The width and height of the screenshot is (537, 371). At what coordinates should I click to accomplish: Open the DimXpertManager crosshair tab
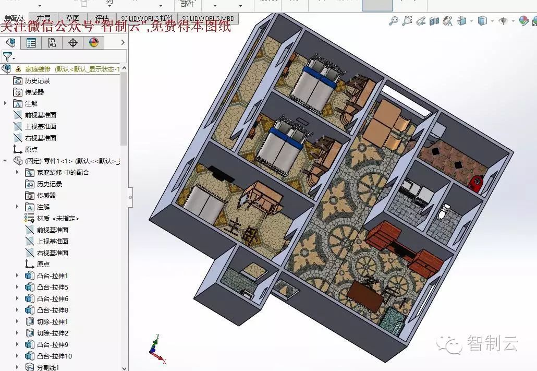[x=72, y=42]
